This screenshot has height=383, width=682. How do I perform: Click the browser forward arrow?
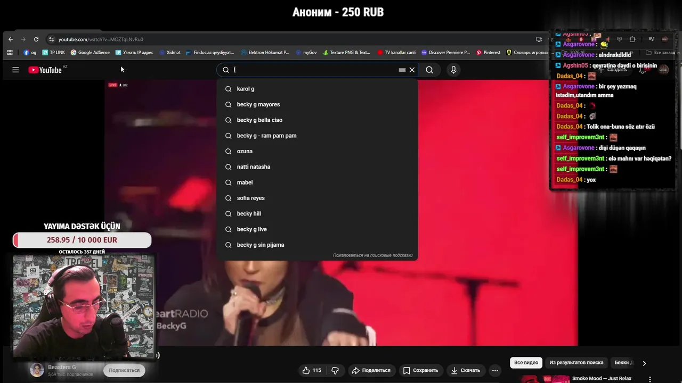[x=23, y=39]
